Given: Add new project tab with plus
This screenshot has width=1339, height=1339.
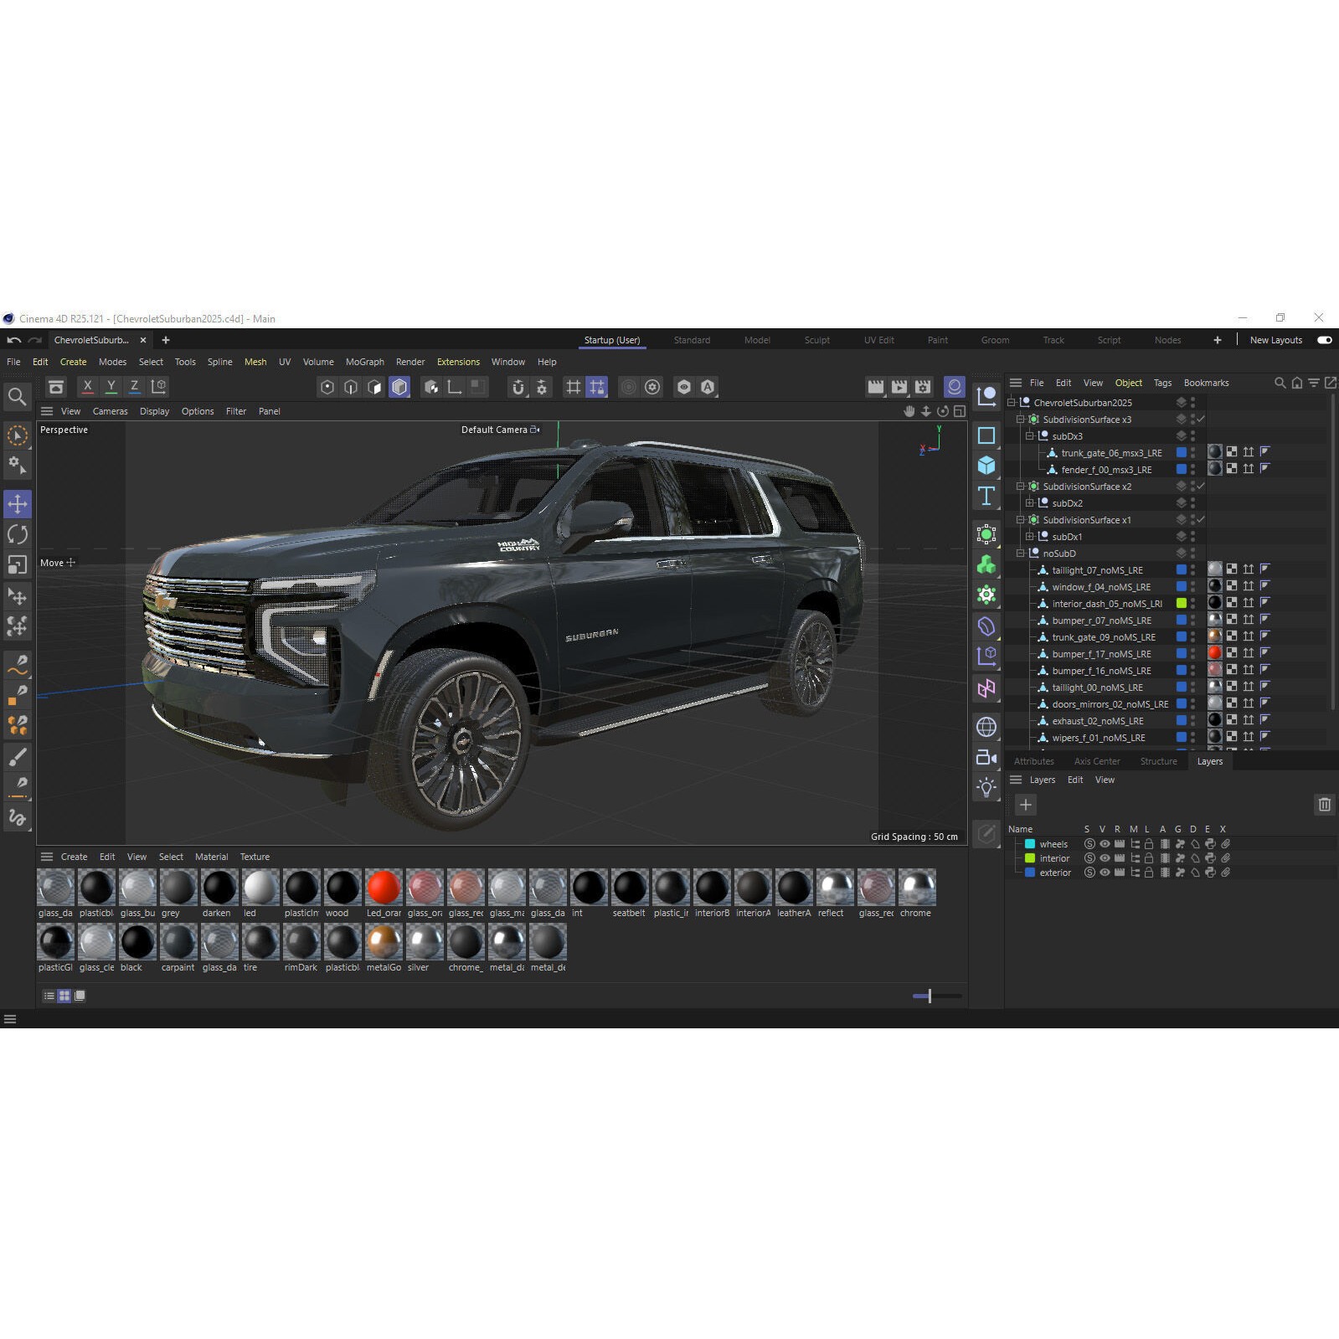Looking at the screenshot, I should point(166,340).
